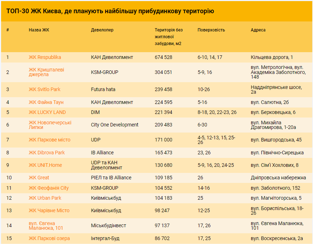Click the ЖК Феофанія City link
313x244 pixels.
click(x=49, y=188)
